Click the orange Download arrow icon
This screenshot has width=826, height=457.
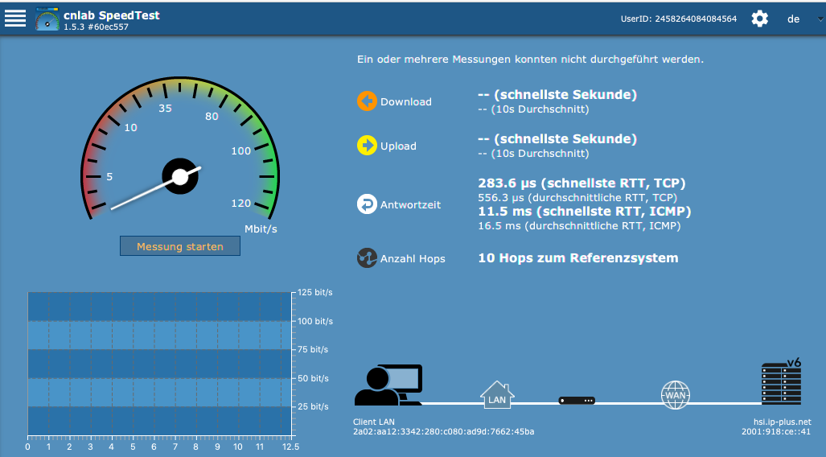coord(367,101)
